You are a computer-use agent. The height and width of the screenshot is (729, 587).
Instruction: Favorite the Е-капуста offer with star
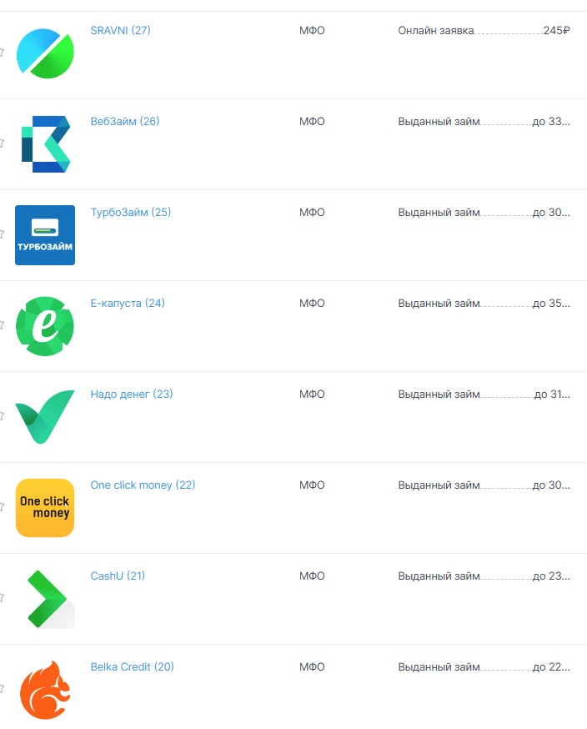click(x=2, y=324)
